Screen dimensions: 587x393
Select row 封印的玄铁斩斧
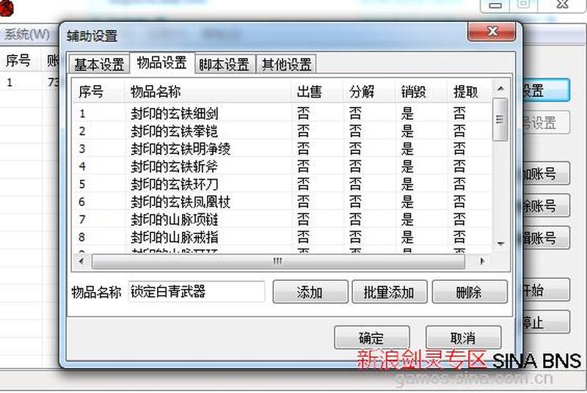pyautogui.click(x=282, y=166)
